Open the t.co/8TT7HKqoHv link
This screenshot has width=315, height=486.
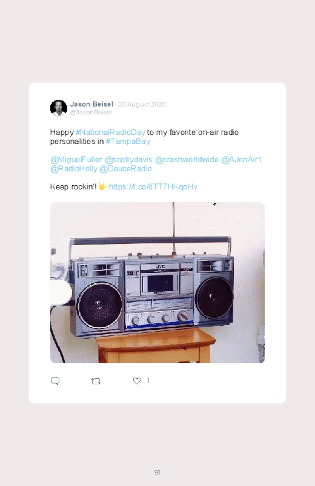(153, 186)
